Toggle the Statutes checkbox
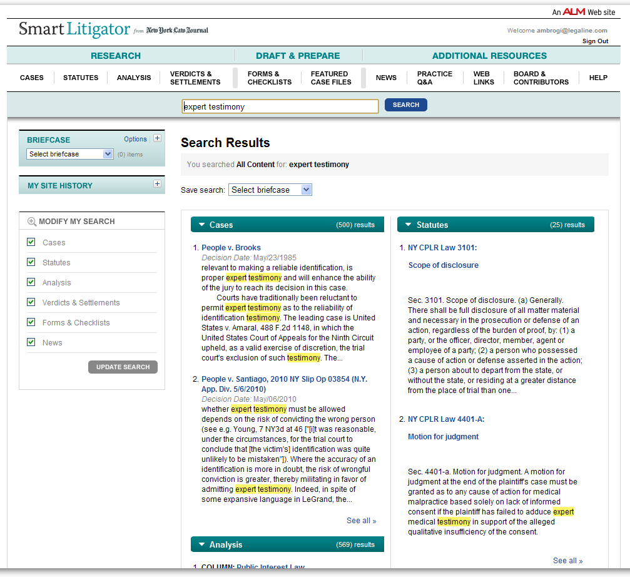 point(31,262)
